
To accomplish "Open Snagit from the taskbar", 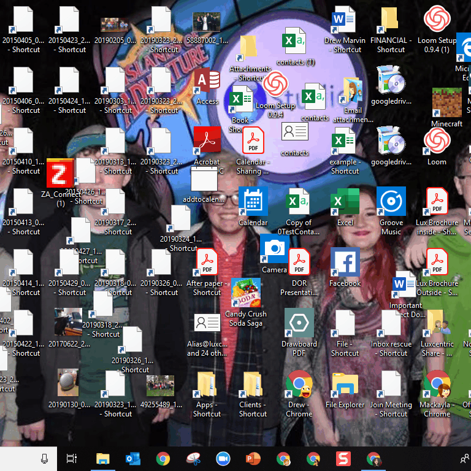I will (343, 459).
